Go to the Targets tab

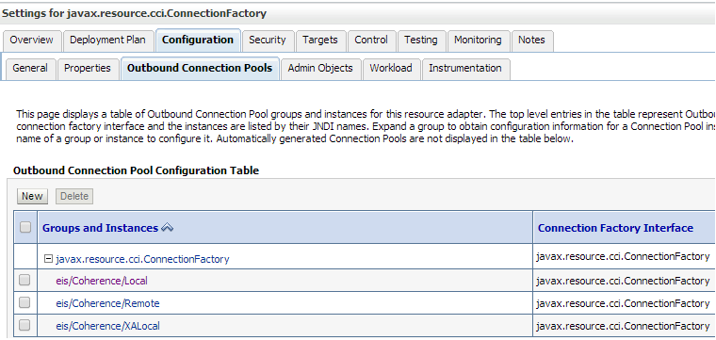click(320, 40)
